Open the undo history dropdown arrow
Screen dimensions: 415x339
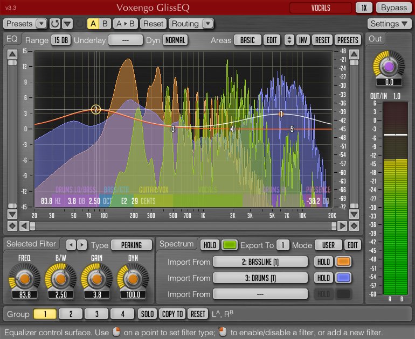point(67,24)
